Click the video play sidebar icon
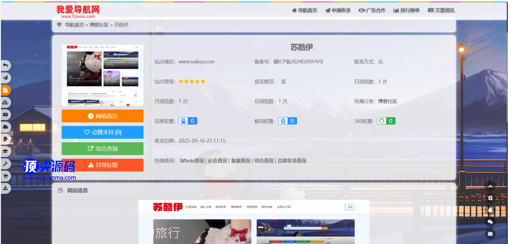This screenshot has width=508, height=244. 5,115
